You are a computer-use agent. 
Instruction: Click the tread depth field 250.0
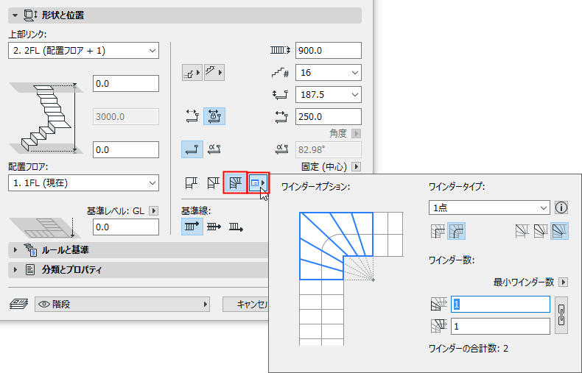(x=328, y=117)
